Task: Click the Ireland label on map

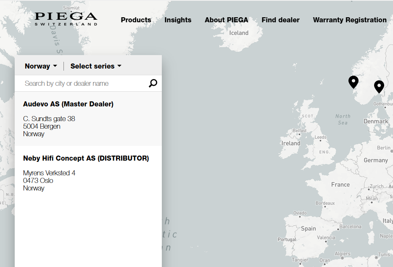Action: (291, 143)
